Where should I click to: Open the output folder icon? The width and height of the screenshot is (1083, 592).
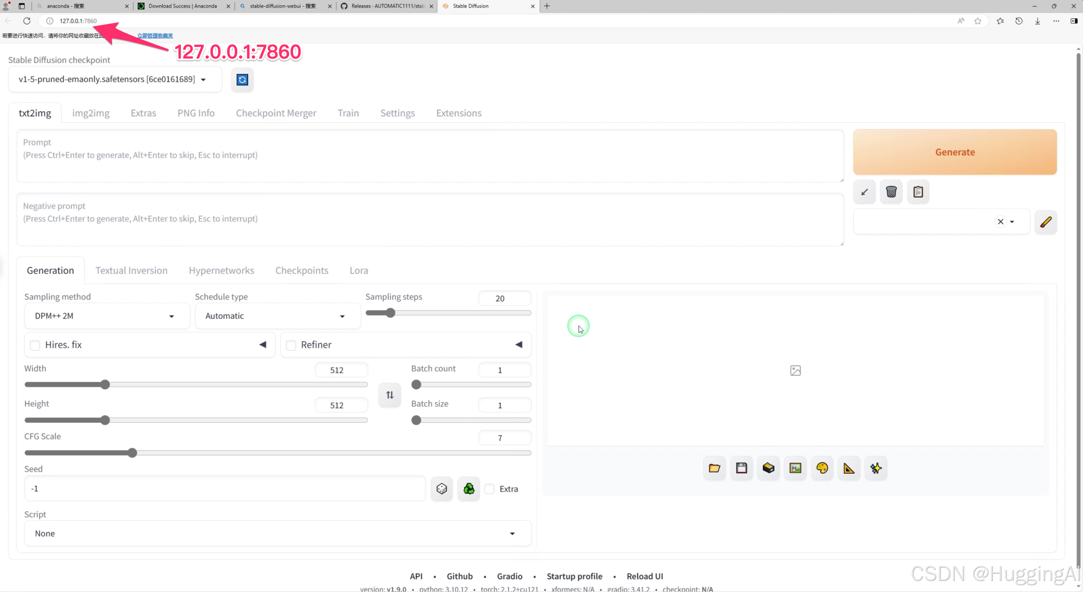[x=714, y=468]
